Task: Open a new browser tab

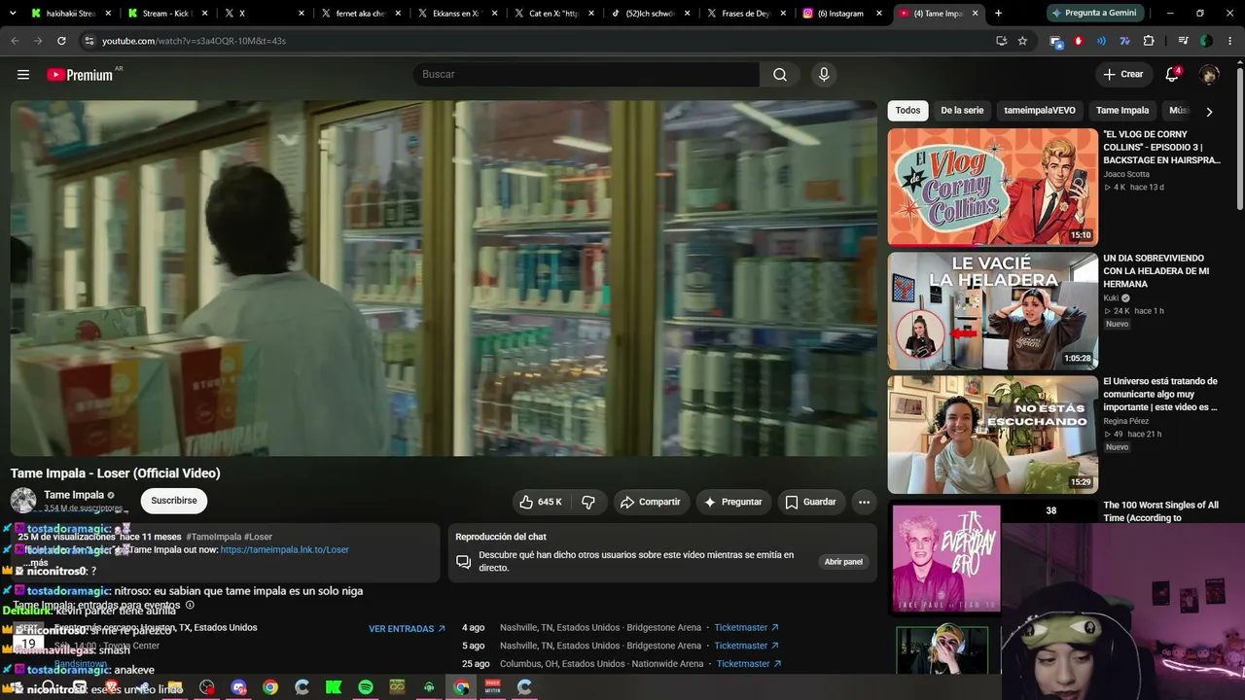Action: 998,14
